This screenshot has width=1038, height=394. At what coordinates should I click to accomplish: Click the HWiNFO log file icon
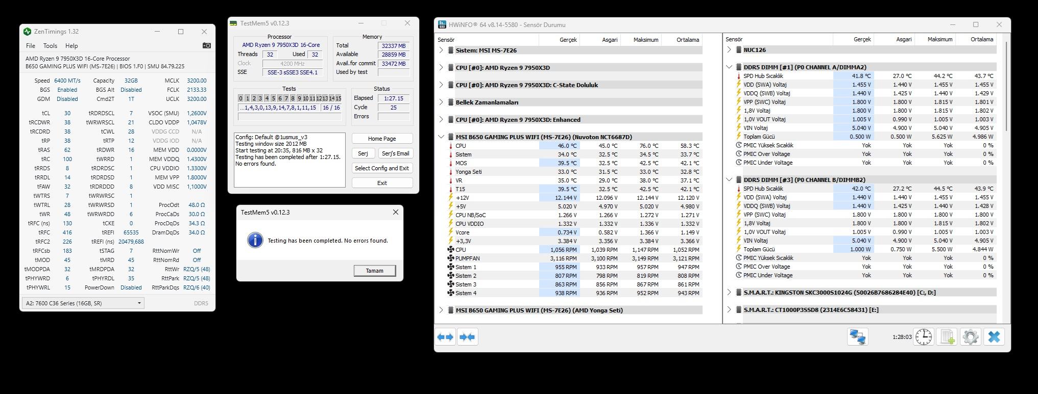point(947,337)
